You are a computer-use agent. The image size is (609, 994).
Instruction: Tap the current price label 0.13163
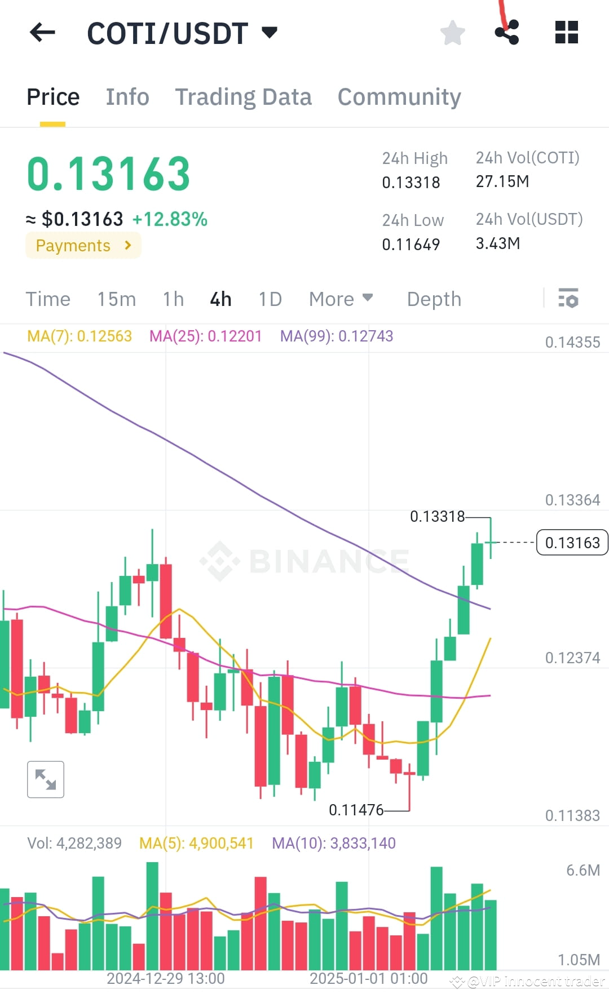572,543
